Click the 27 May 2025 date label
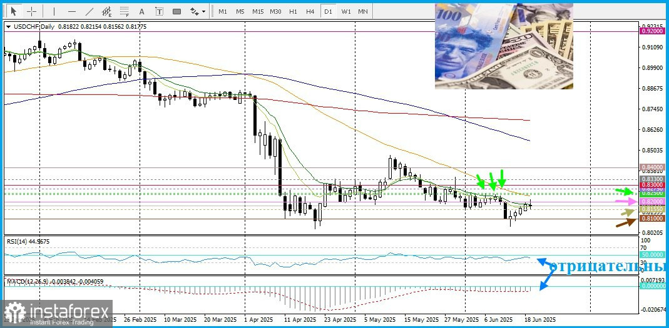 [x=463, y=319]
